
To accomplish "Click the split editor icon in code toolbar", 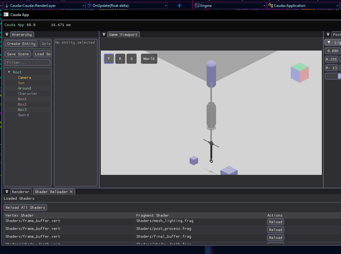I will coord(180,6).
